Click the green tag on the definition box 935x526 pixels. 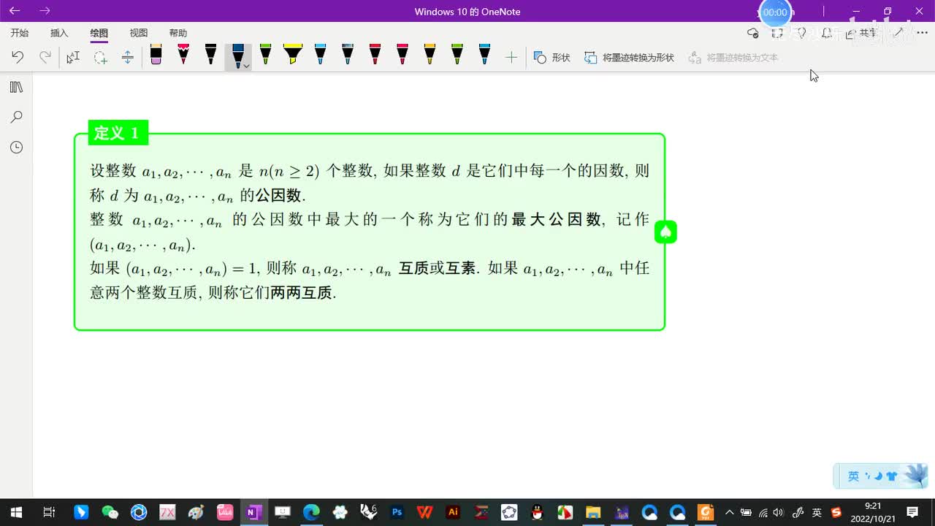[665, 232]
